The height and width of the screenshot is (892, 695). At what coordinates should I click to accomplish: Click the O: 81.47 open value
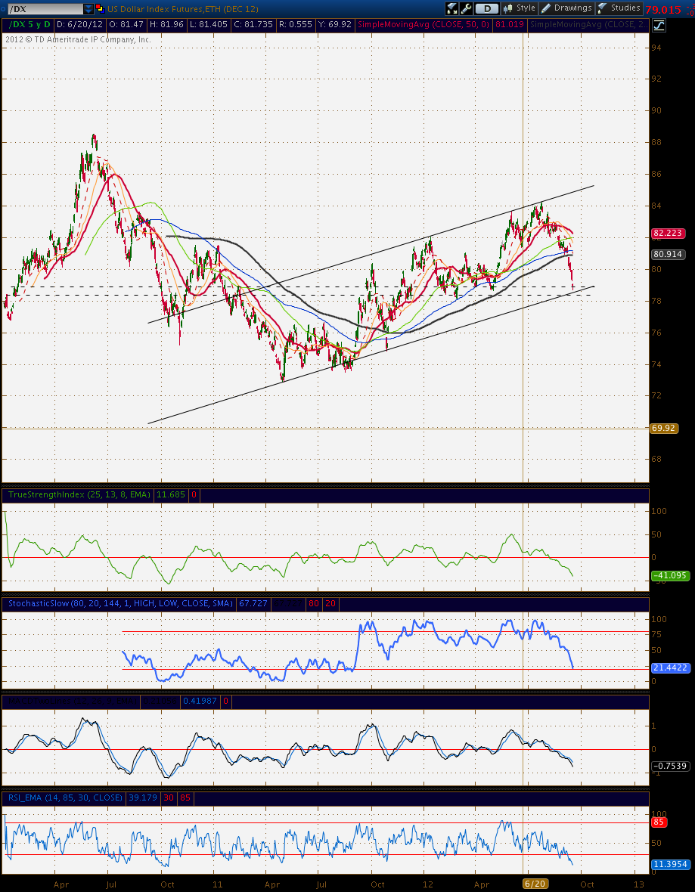click(126, 24)
